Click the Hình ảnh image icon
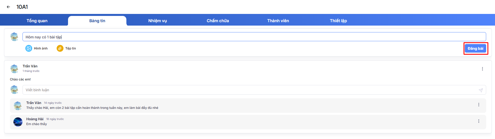The height and width of the screenshot is (139, 495). point(29,48)
